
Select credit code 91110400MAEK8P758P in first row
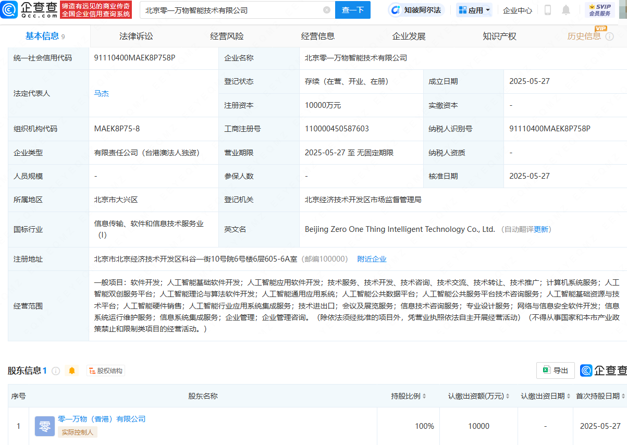134,58
